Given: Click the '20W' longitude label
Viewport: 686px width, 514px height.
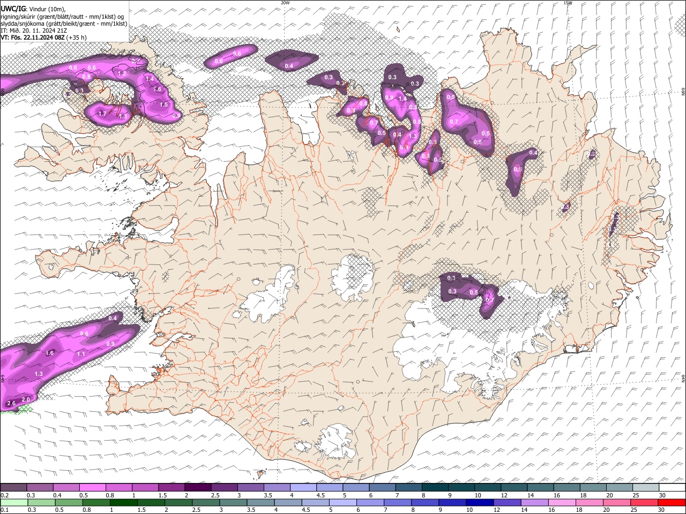Looking at the screenshot, I should click(x=285, y=3).
